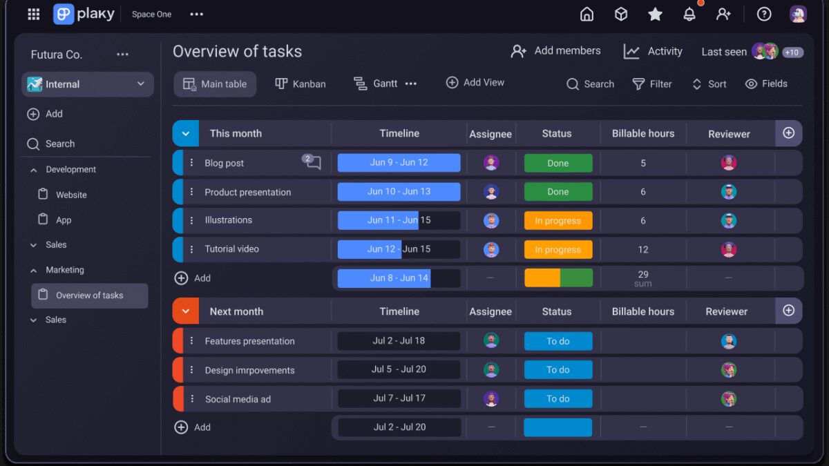Viewport: 829px width, 466px height.
Task: Open the Tutorial video row options menu
Action: point(192,249)
